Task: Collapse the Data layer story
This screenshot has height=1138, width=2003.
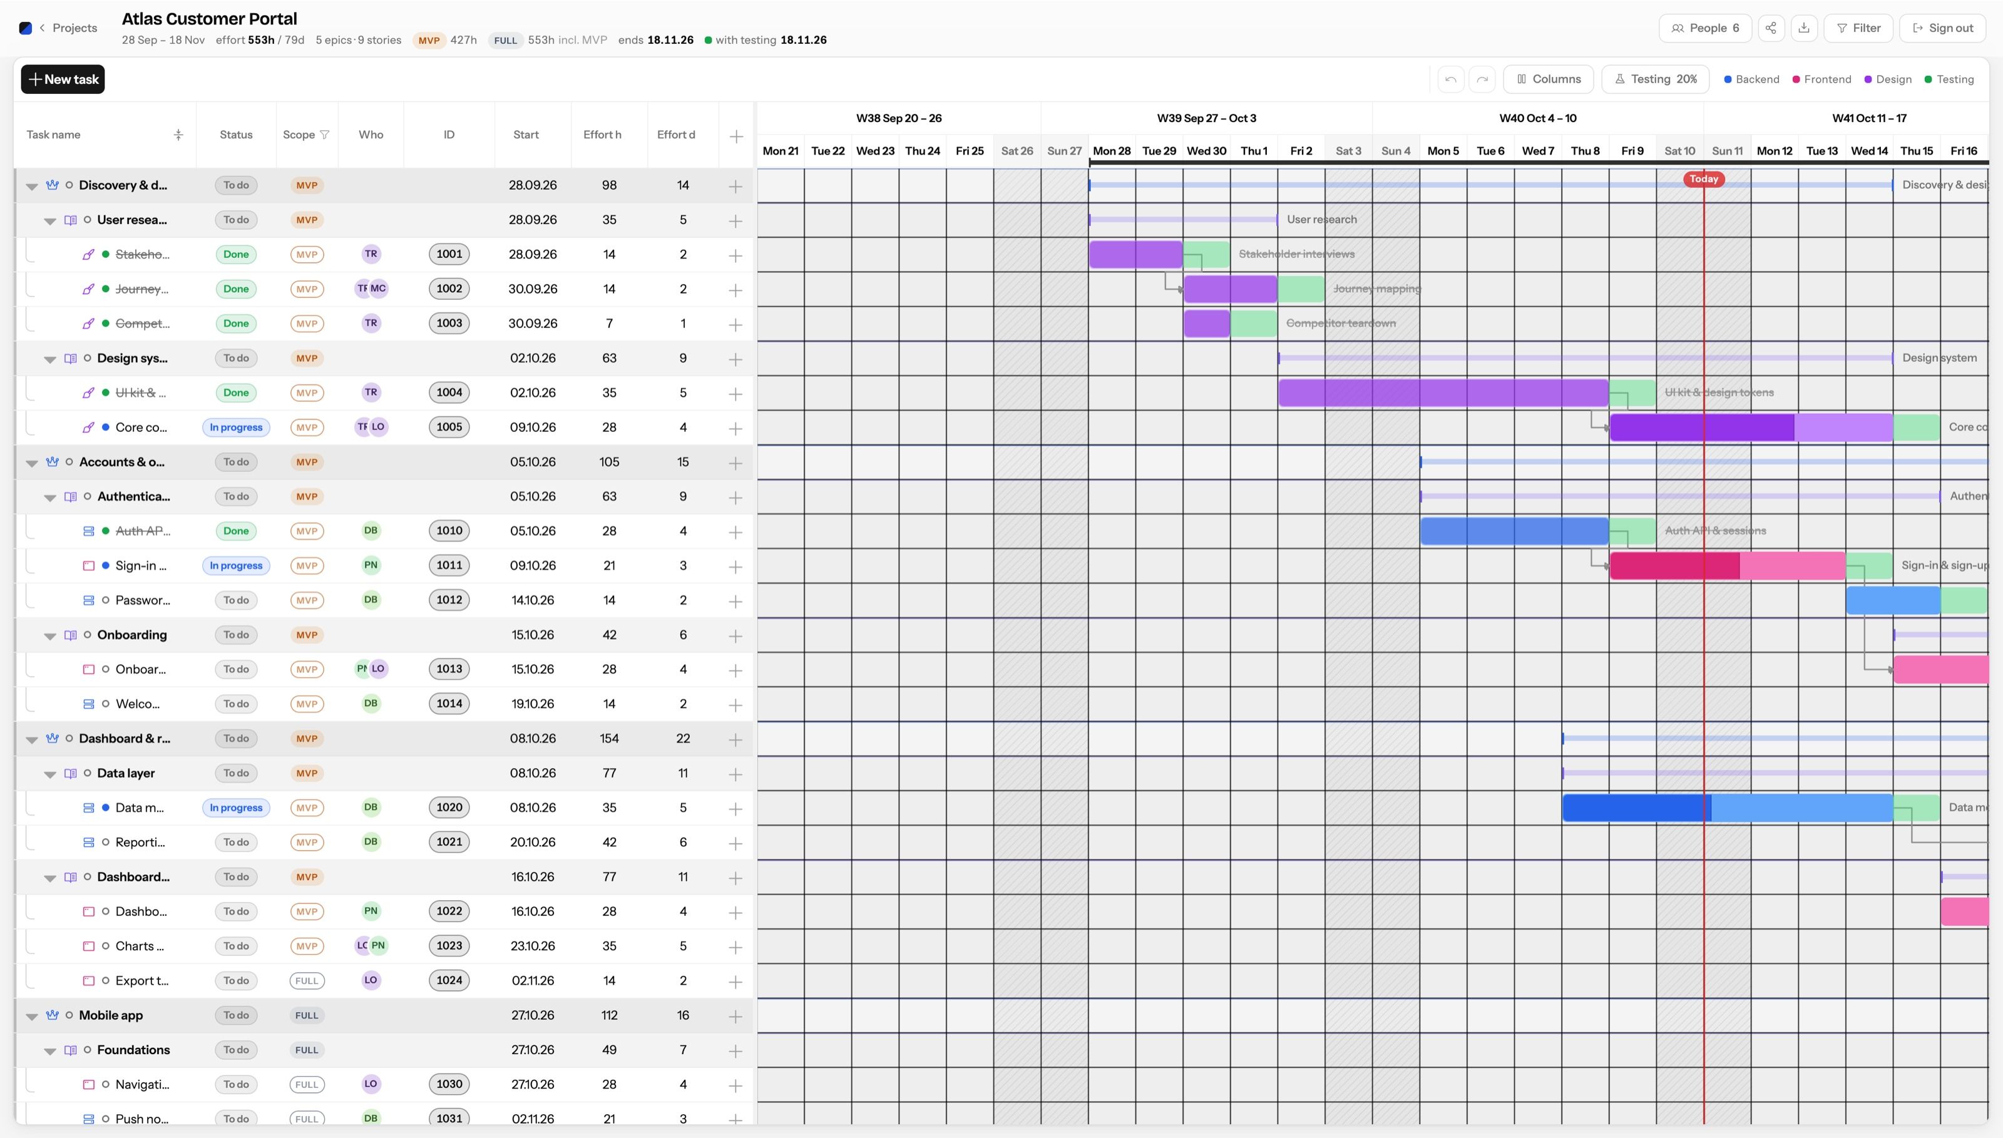Action: tap(50, 774)
